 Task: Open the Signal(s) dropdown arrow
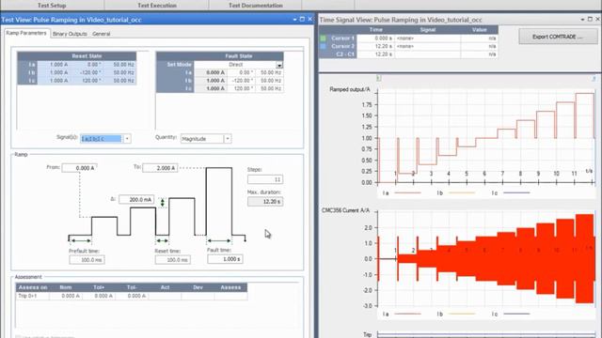127,138
